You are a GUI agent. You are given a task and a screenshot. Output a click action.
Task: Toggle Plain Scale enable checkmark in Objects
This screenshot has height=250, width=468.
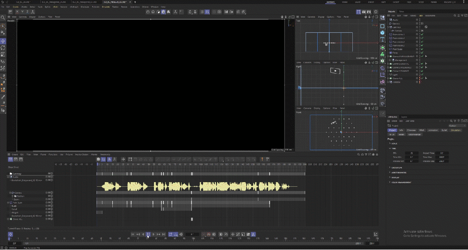coord(422,49)
